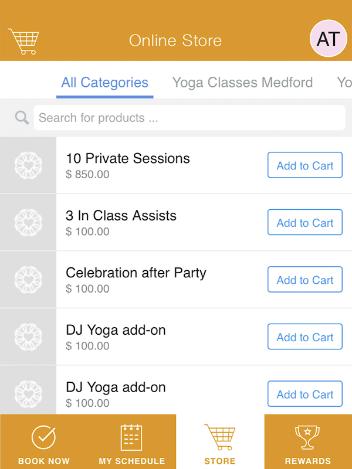Viewport: 352px width, 469px height.
Task: Open the AT profile avatar
Action: coord(328,39)
